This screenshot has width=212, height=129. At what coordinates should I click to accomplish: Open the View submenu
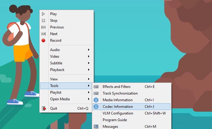coord(66,79)
